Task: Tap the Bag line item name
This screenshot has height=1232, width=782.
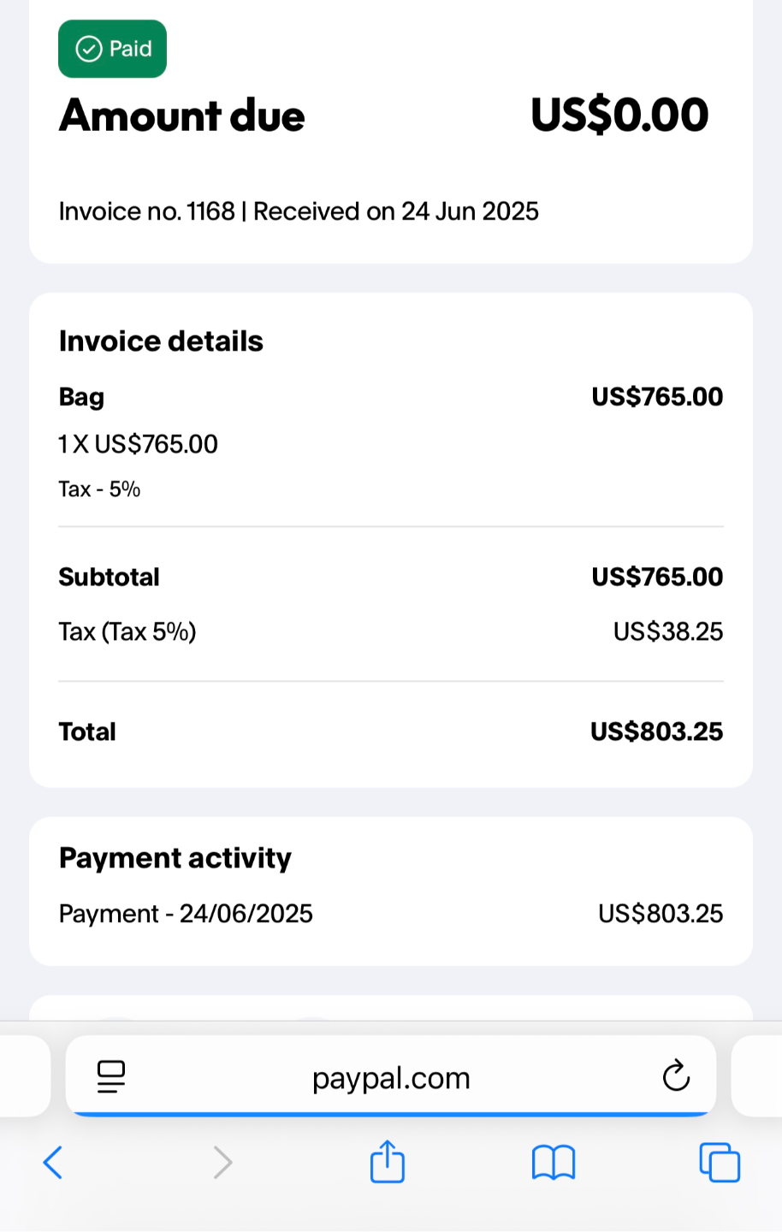Action: pos(81,397)
